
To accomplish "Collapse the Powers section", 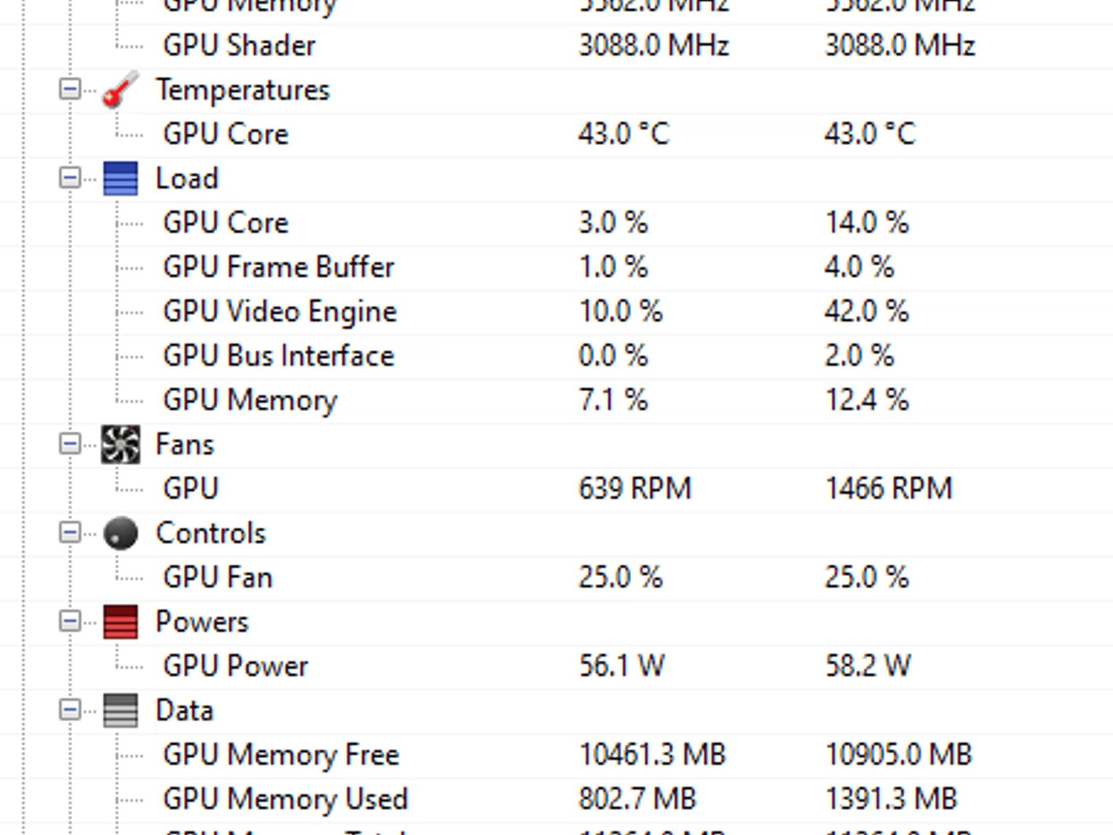I will [70, 621].
